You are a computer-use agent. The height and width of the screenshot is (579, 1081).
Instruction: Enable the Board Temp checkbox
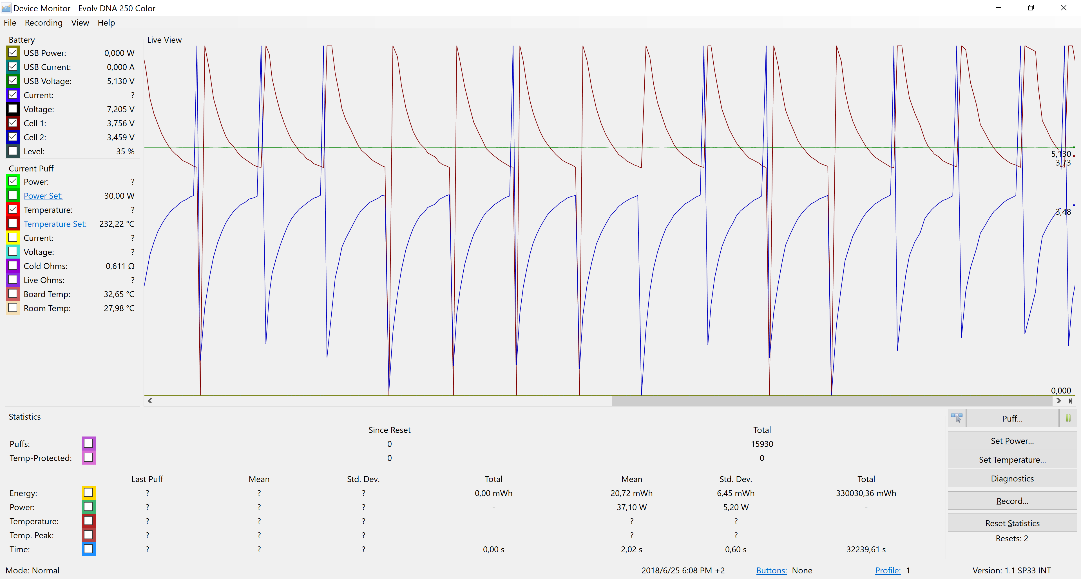click(x=13, y=294)
